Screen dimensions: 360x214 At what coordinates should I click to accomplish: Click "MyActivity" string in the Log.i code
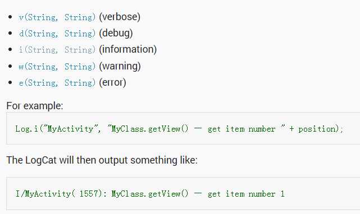pyautogui.click(x=71, y=129)
